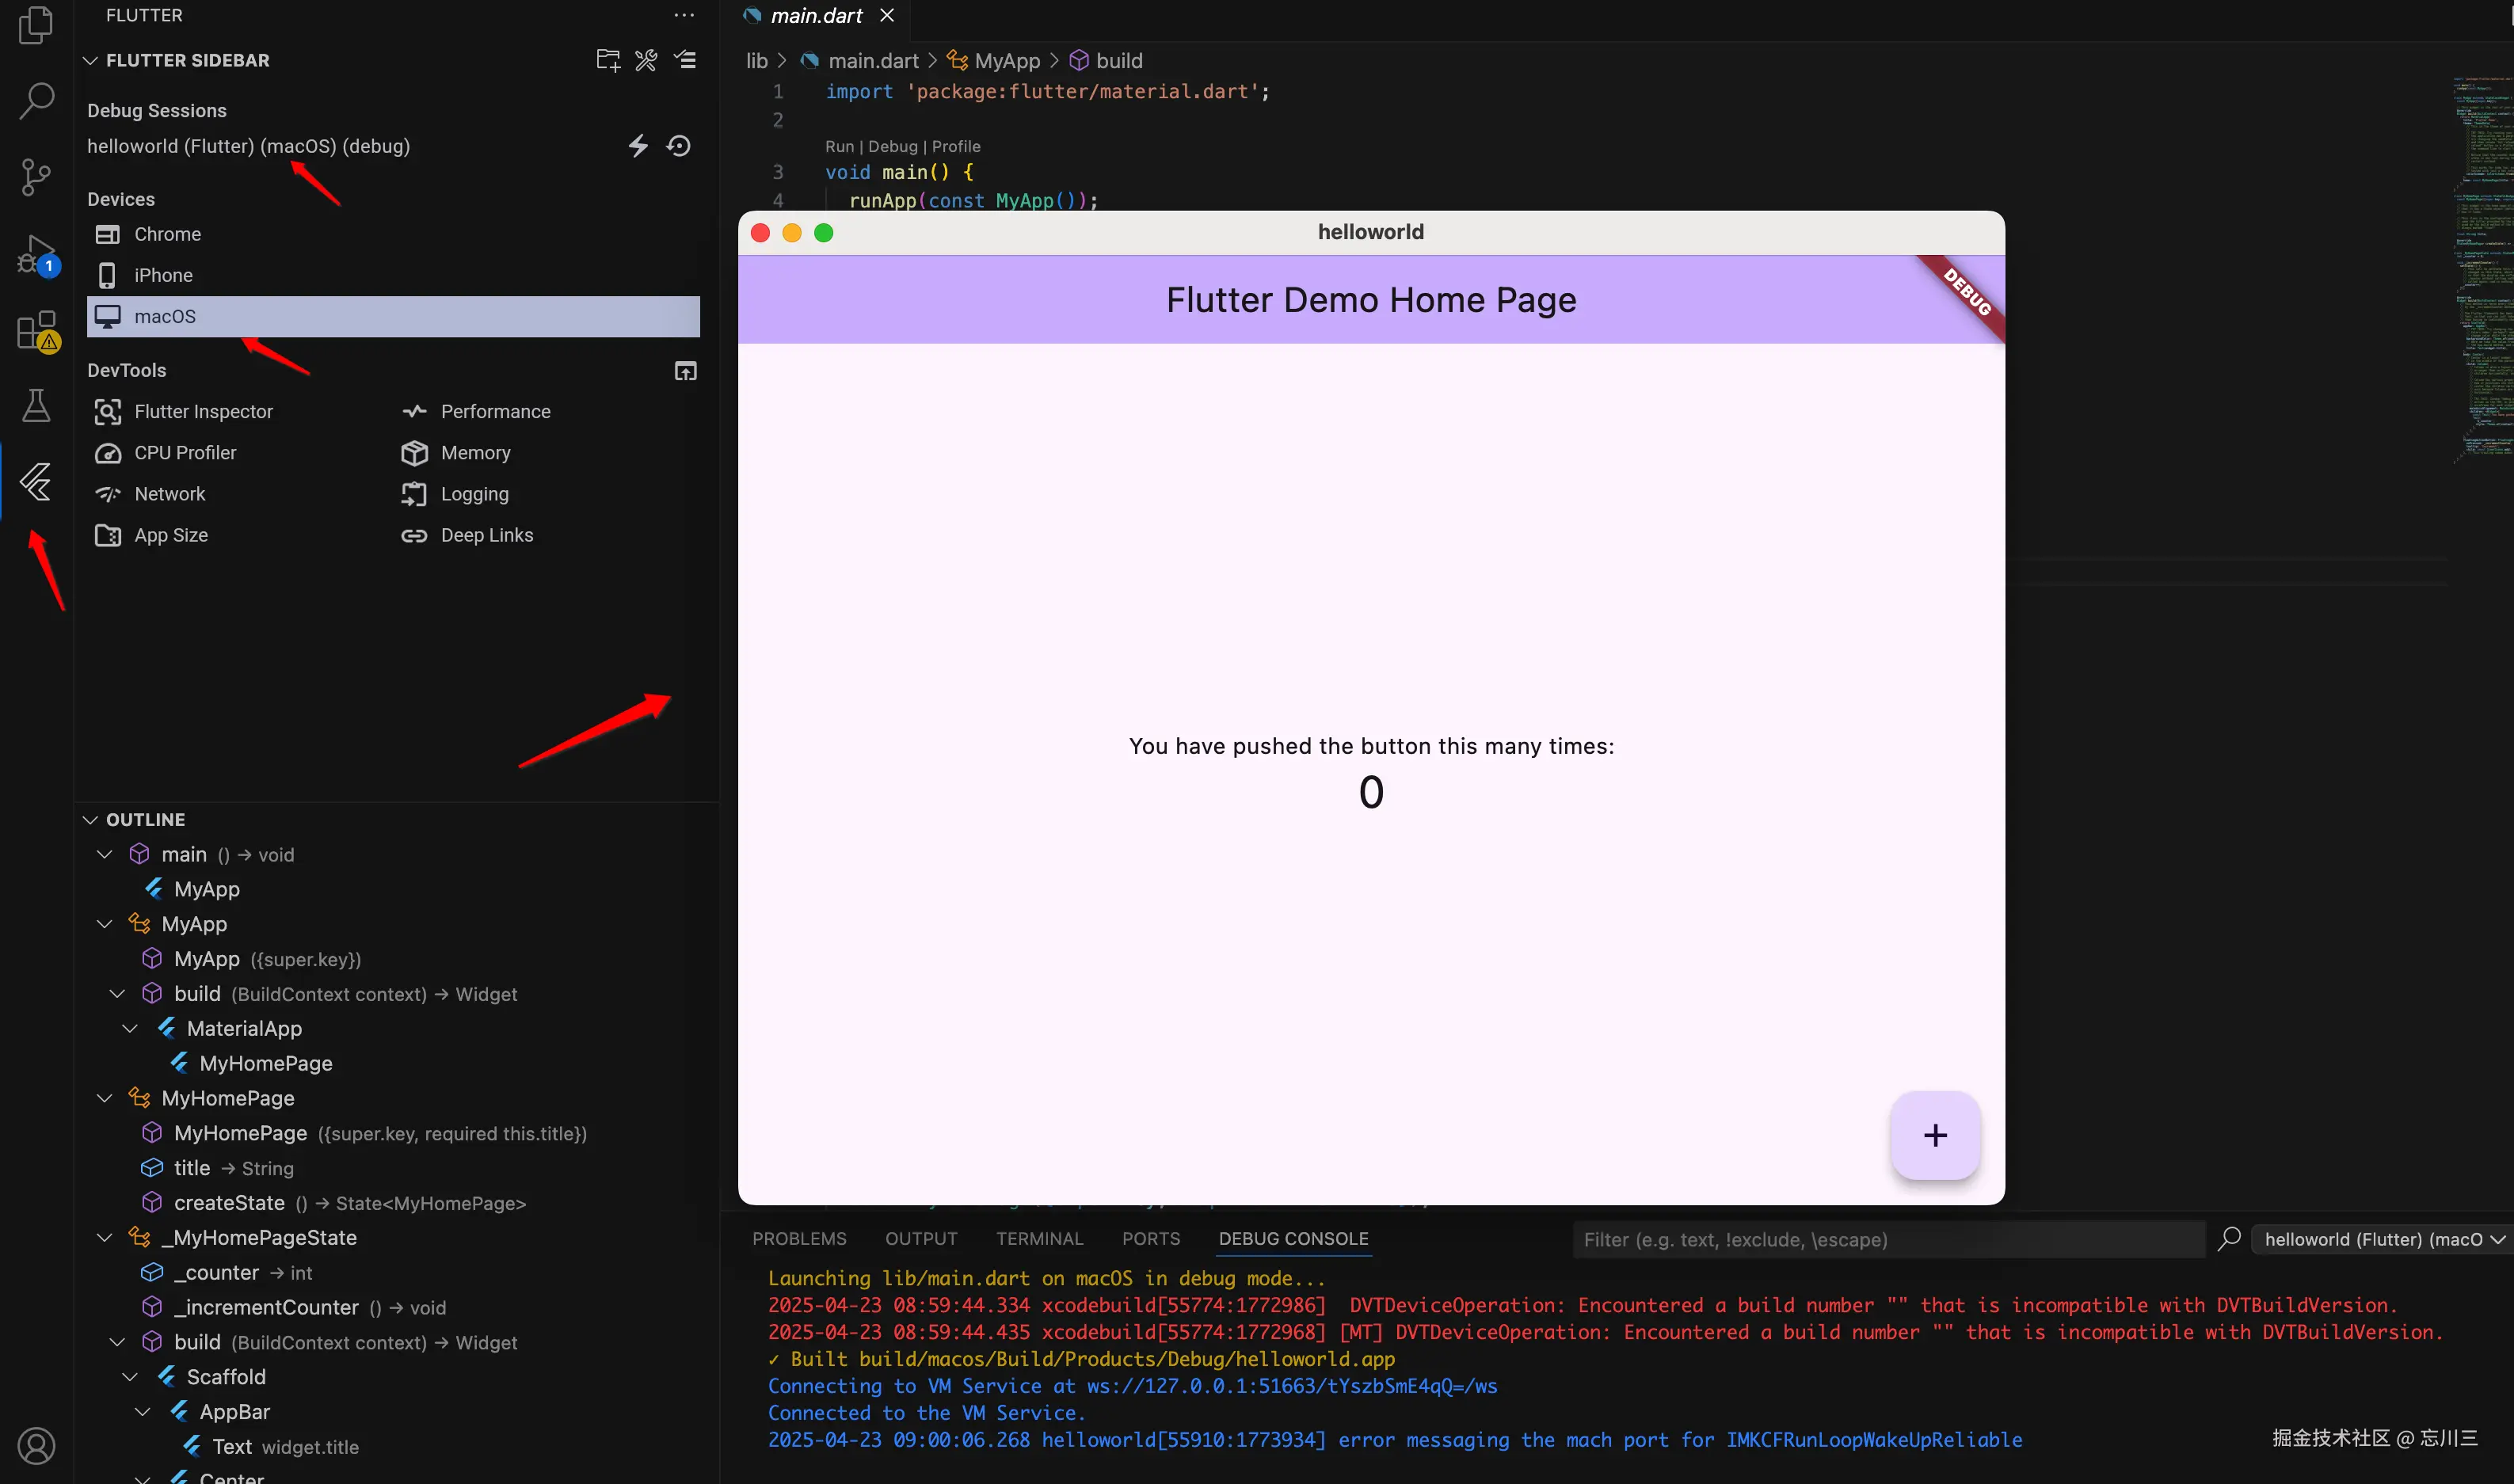
Task: Open Flutter sidebar in activity bar
Action: (x=36, y=481)
